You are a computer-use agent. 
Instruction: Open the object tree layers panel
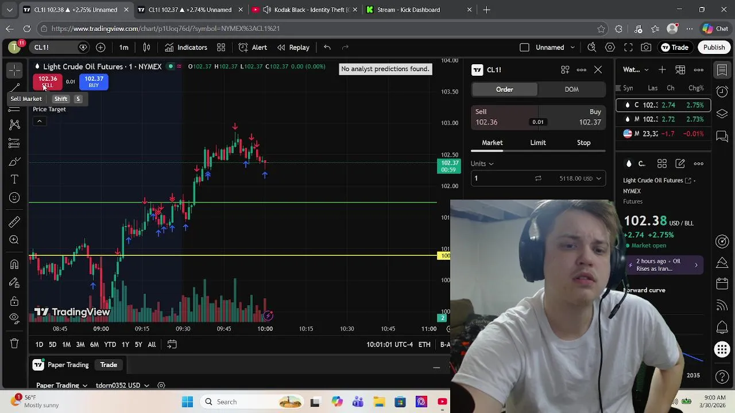click(x=722, y=114)
